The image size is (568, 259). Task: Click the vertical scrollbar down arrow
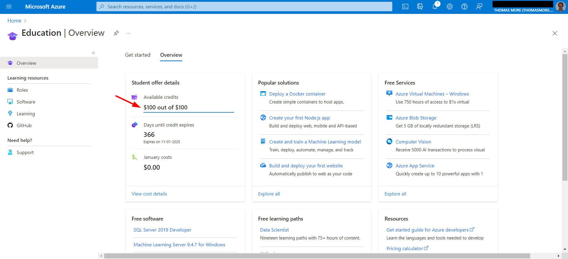565,249
